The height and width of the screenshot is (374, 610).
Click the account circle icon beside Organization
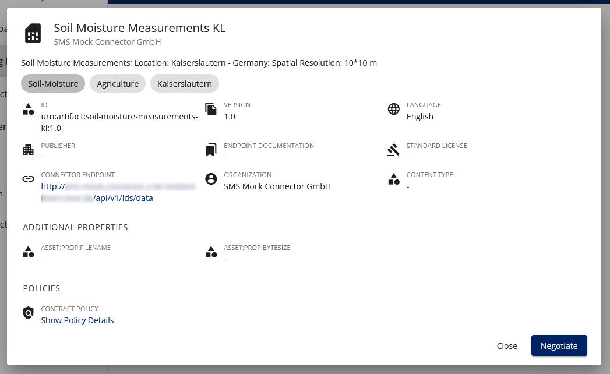point(211,179)
